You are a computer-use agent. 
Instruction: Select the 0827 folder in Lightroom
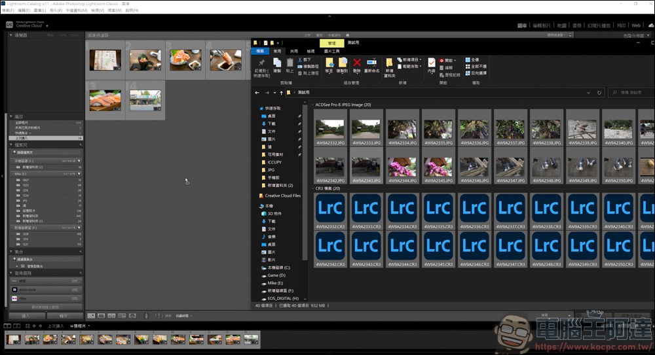click(x=46, y=180)
